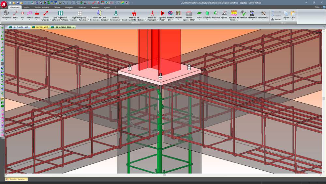The width and height of the screenshot is (326, 184).
Task: Run the Verificar geometry check
Action: click(x=243, y=15)
